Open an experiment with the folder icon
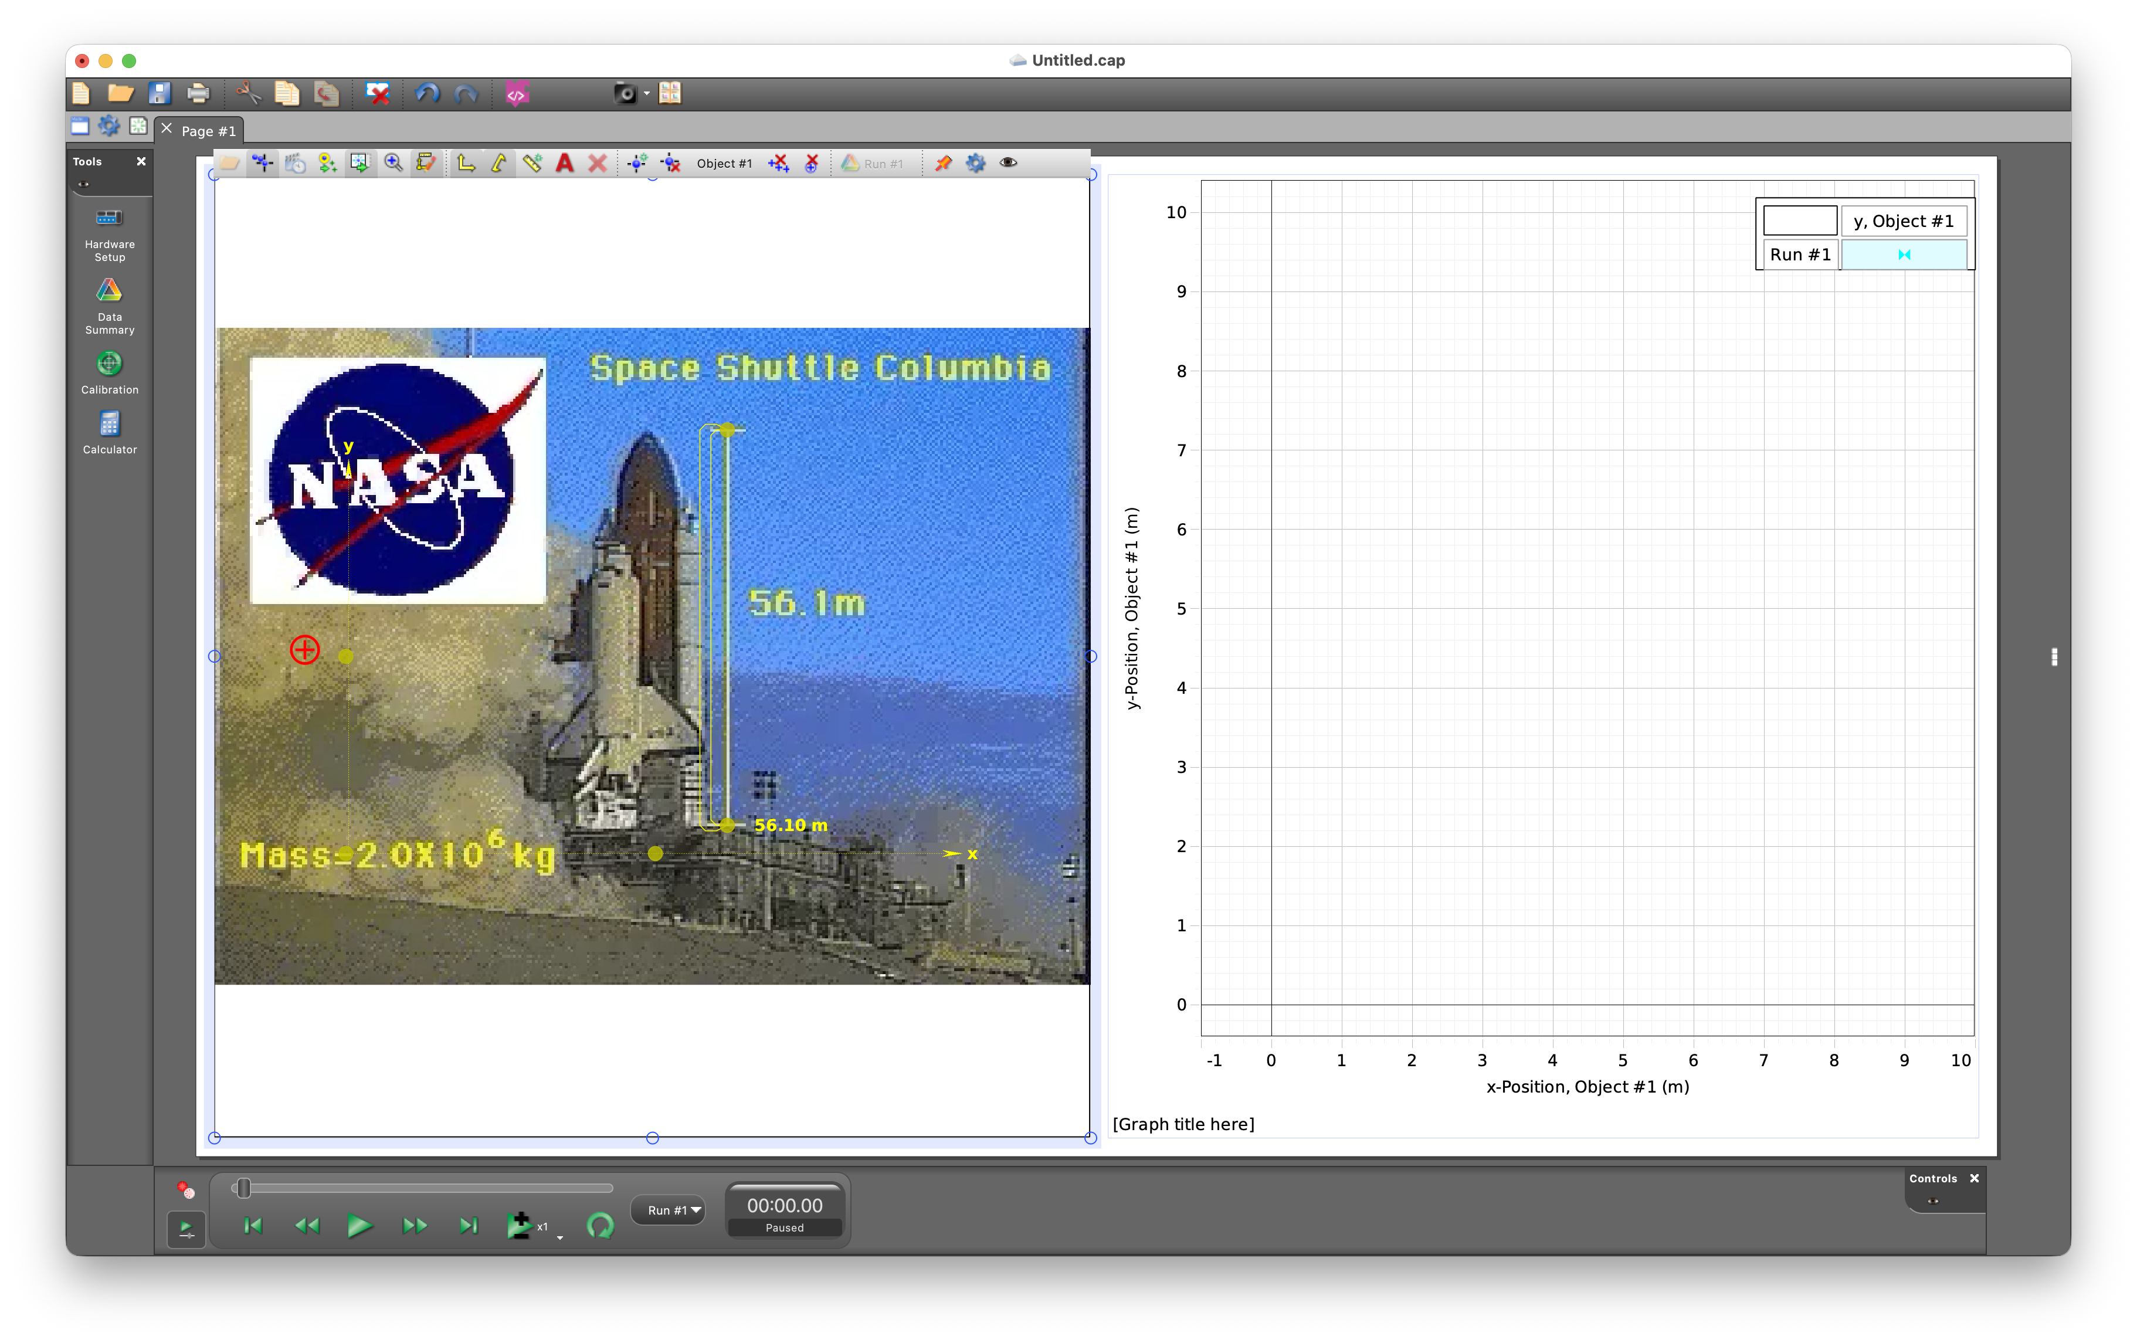 click(x=121, y=93)
